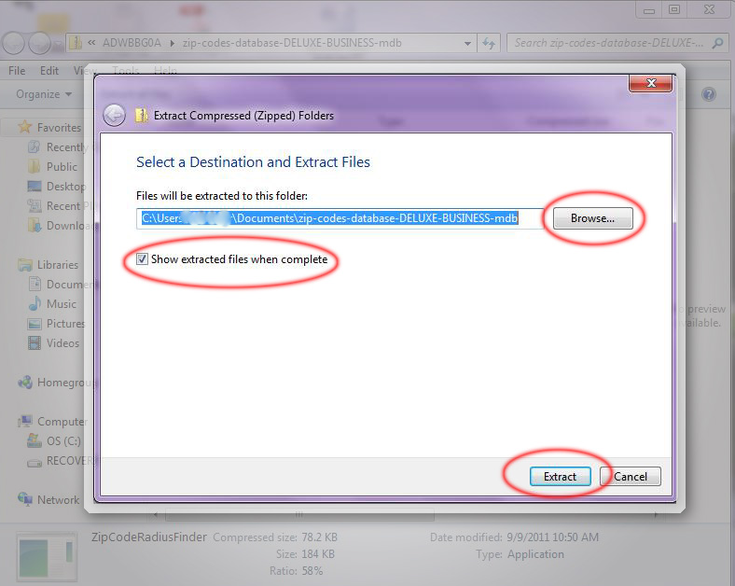This screenshot has width=735, height=586.
Task: Click the Desktop icon in sidebar
Action: tap(35, 187)
